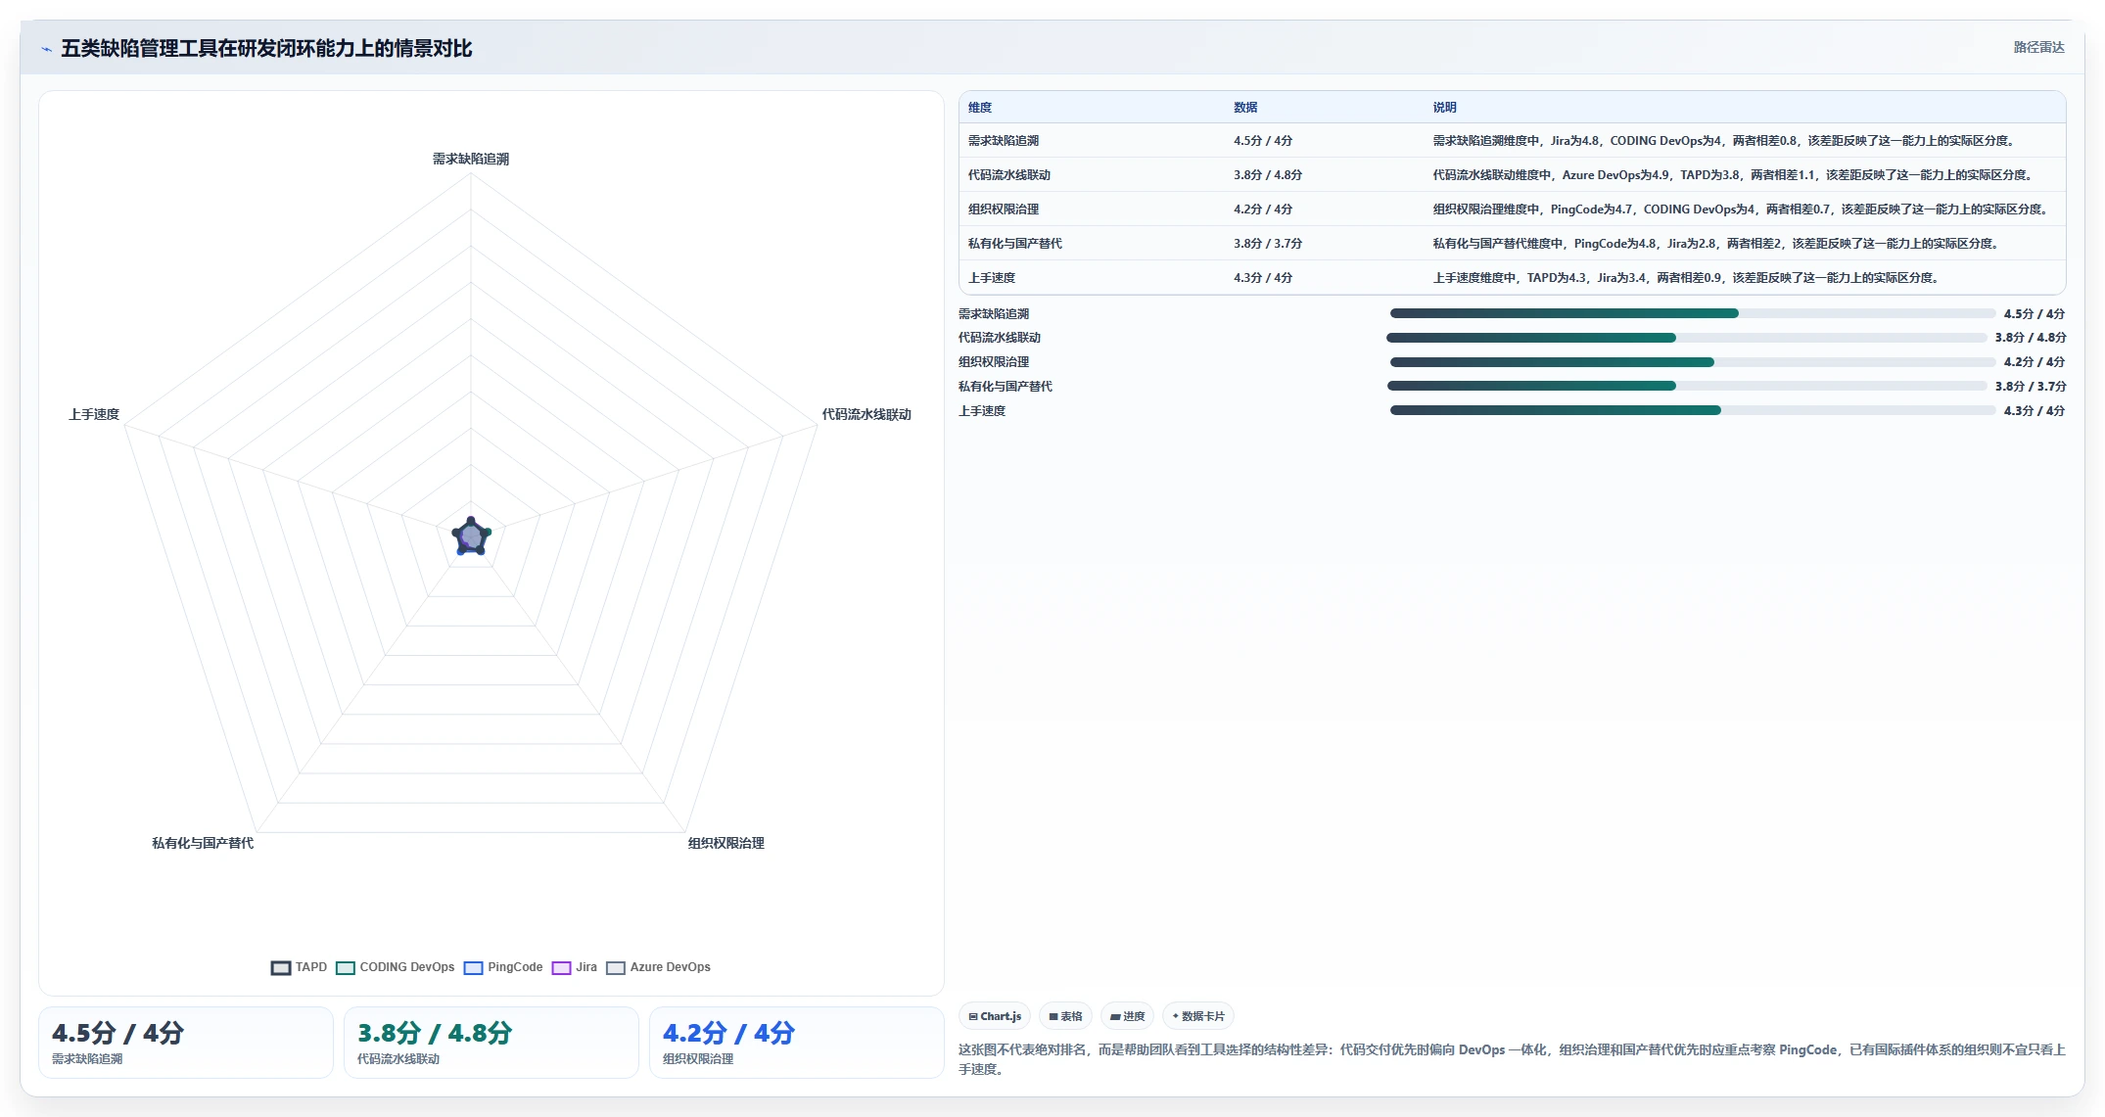This screenshot has height=1117, width=2105.
Task: Click the 数据卡片 tag chip
Action: pos(1198,1016)
